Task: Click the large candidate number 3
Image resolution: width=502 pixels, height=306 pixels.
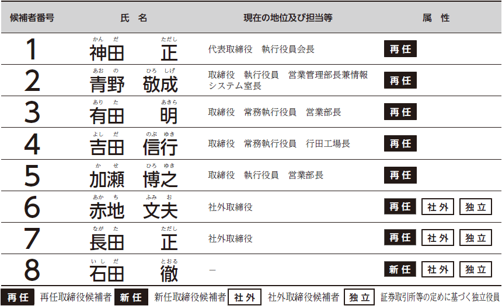Action: [32, 112]
